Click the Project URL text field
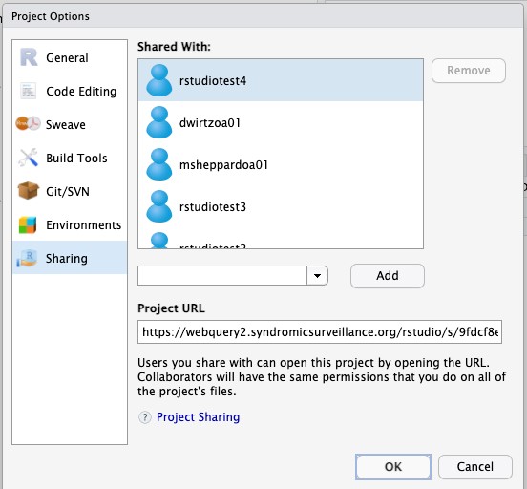The image size is (527, 489). click(320, 332)
